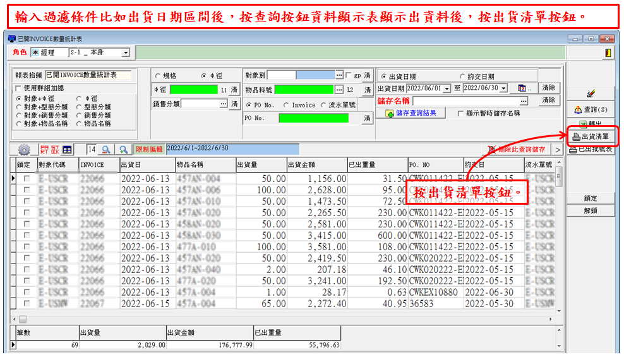Select the Invoice radio option
Image resolution: width=624 pixels, height=357 pixels.
click(287, 105)
